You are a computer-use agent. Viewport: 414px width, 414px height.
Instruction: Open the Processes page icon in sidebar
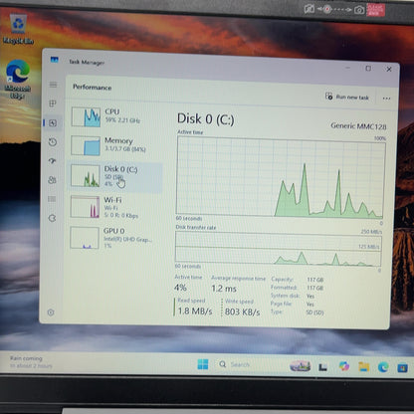point(53,103)
